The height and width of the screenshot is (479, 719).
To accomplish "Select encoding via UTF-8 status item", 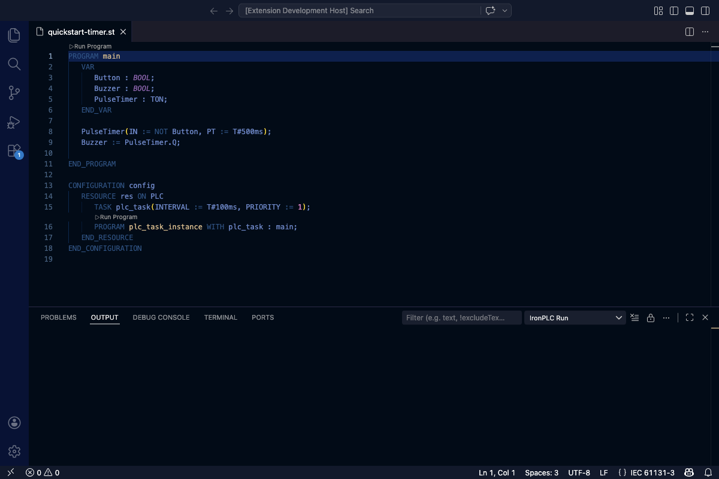I will [579, 472].
